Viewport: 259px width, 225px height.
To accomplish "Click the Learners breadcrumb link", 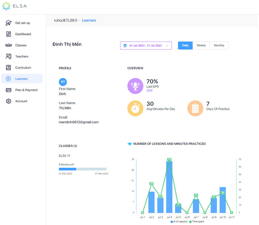I will pyautogui.click(x=89, y=21).
